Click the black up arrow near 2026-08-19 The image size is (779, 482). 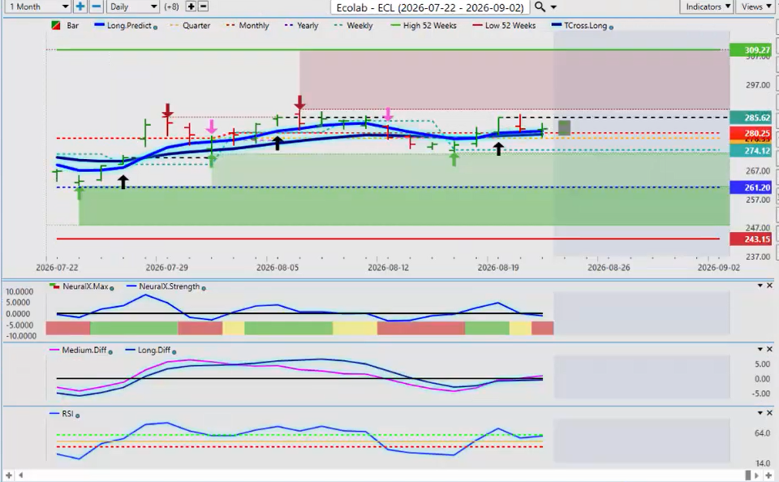(x=498, y=148)
